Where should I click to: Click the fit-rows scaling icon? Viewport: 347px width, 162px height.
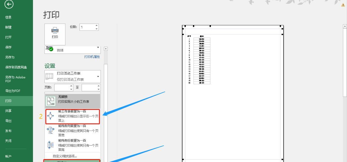pos(50,145)
